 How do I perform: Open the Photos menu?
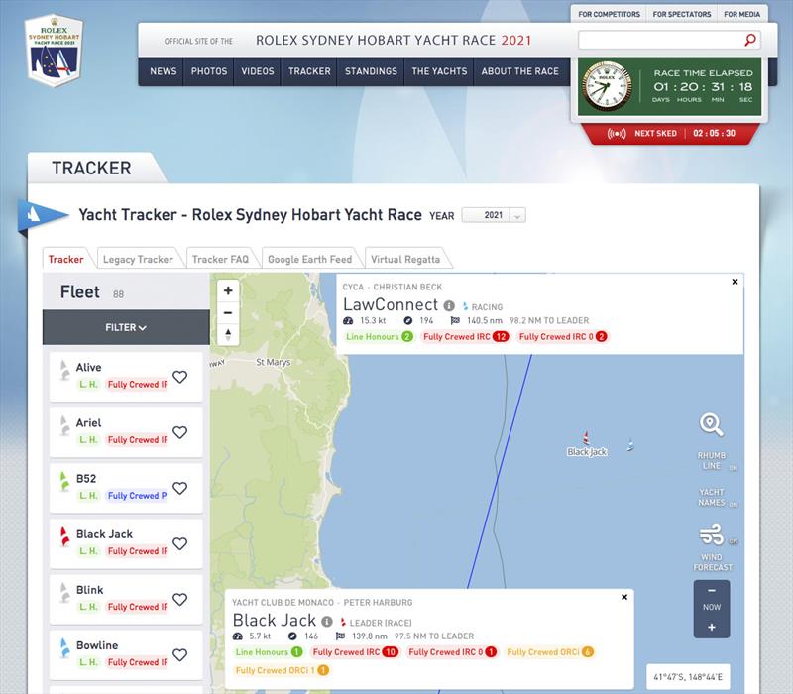pos(209,71)
